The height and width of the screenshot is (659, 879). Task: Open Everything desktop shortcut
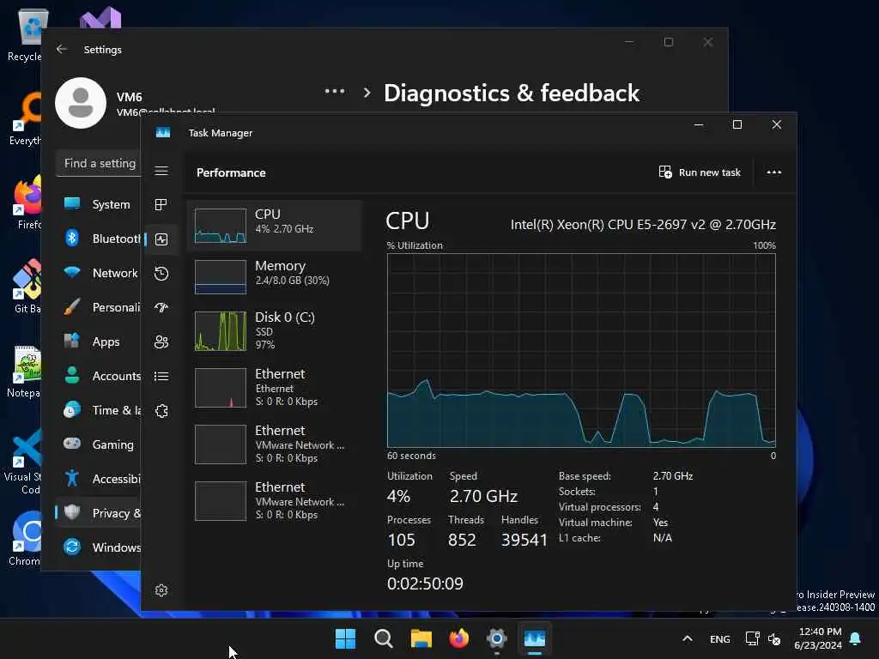pos(25,118)
